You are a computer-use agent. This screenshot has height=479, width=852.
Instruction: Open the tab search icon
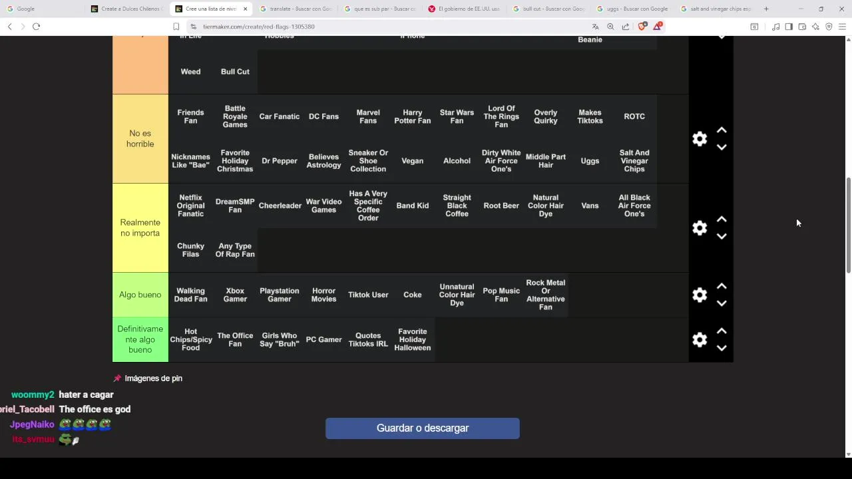(x=754, y=27)
